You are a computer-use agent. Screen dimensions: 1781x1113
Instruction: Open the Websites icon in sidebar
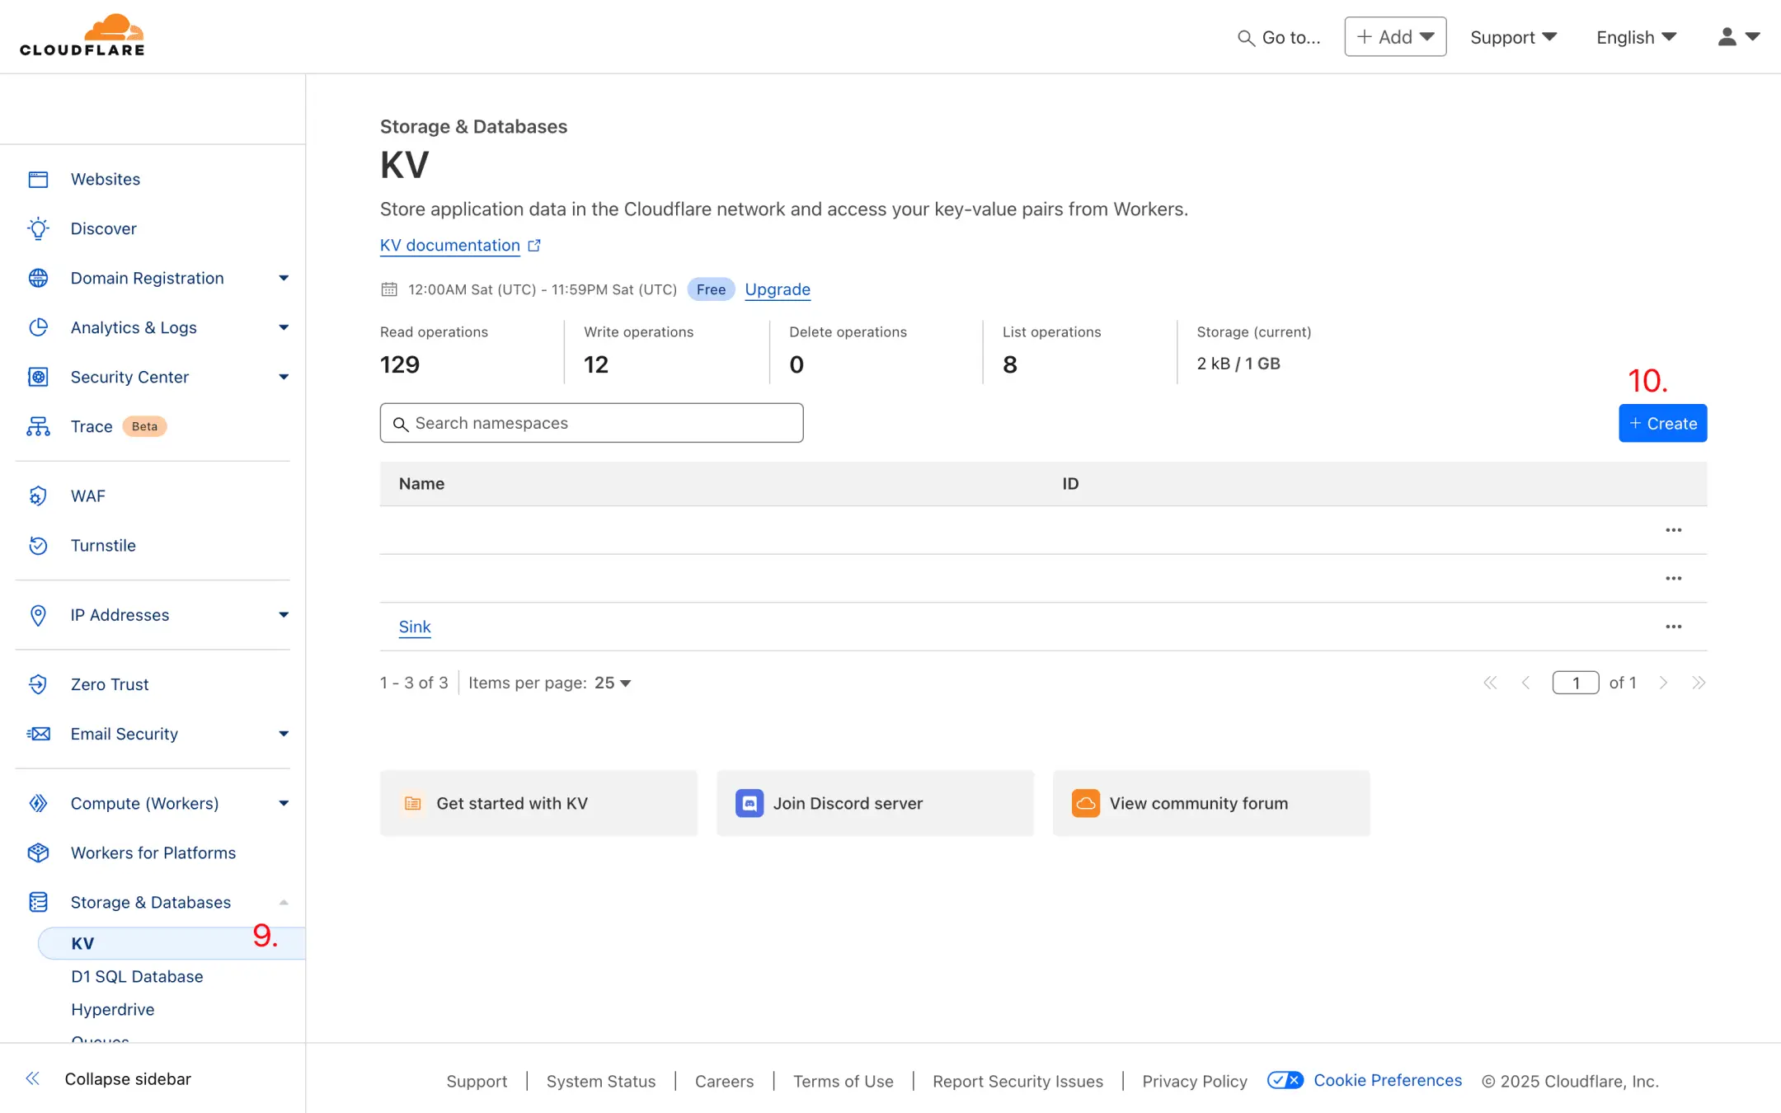(x=38, y=180)
